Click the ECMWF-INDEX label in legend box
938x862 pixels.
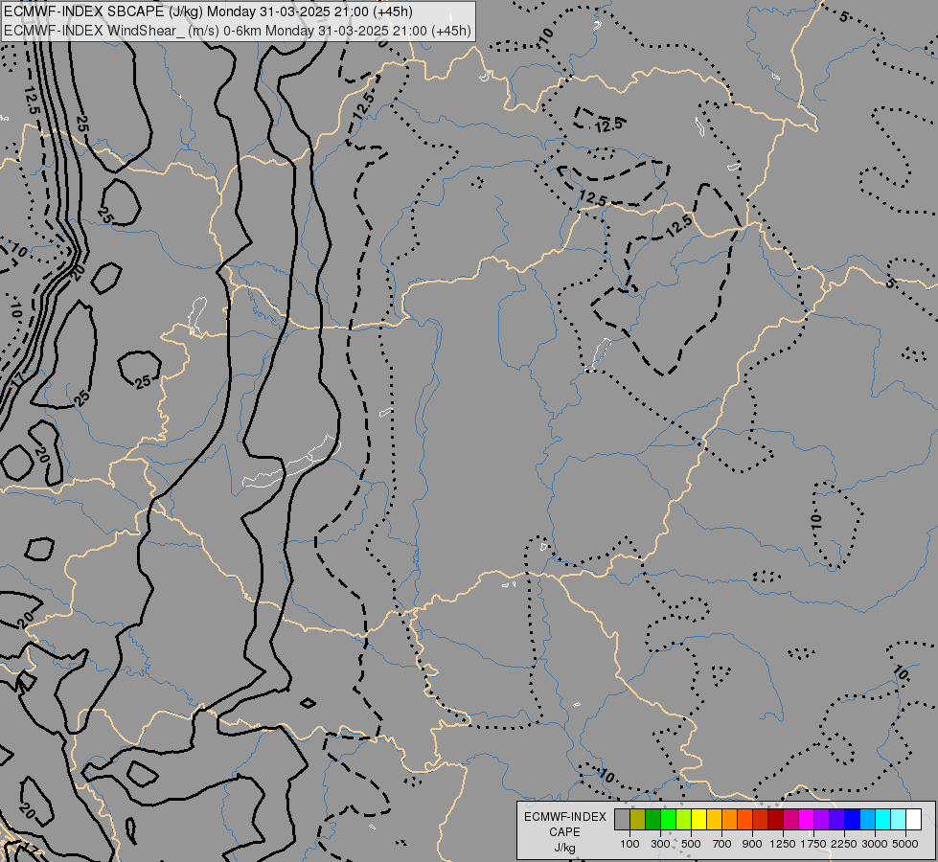point(564,817)
